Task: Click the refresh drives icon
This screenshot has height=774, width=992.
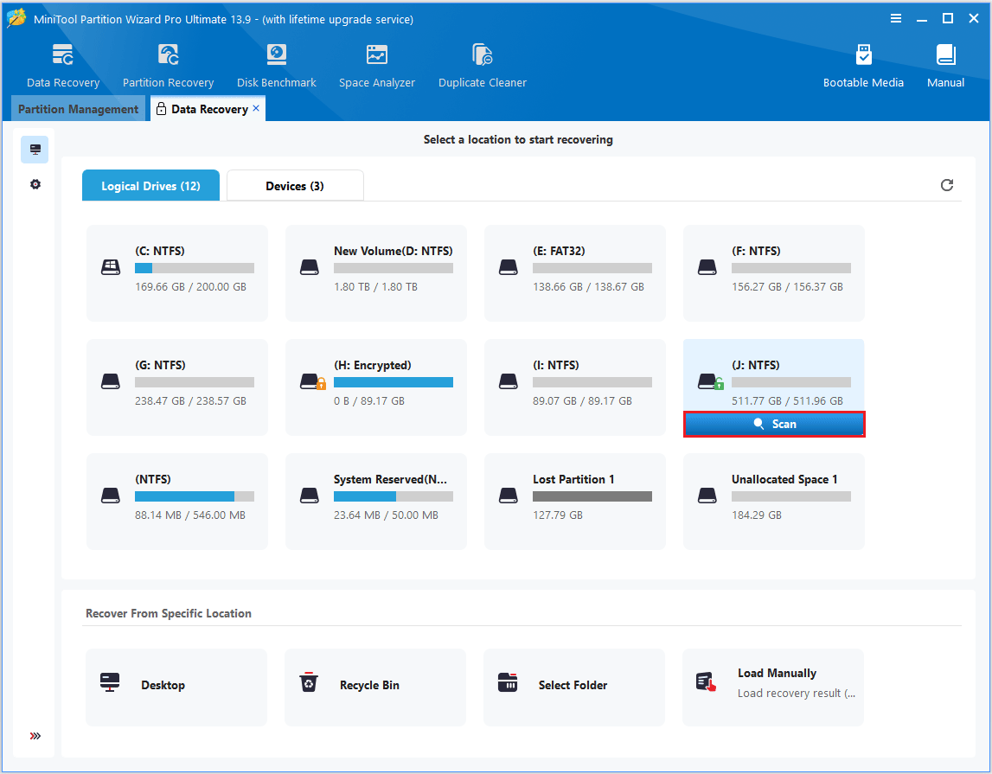Action: point(946,185)
